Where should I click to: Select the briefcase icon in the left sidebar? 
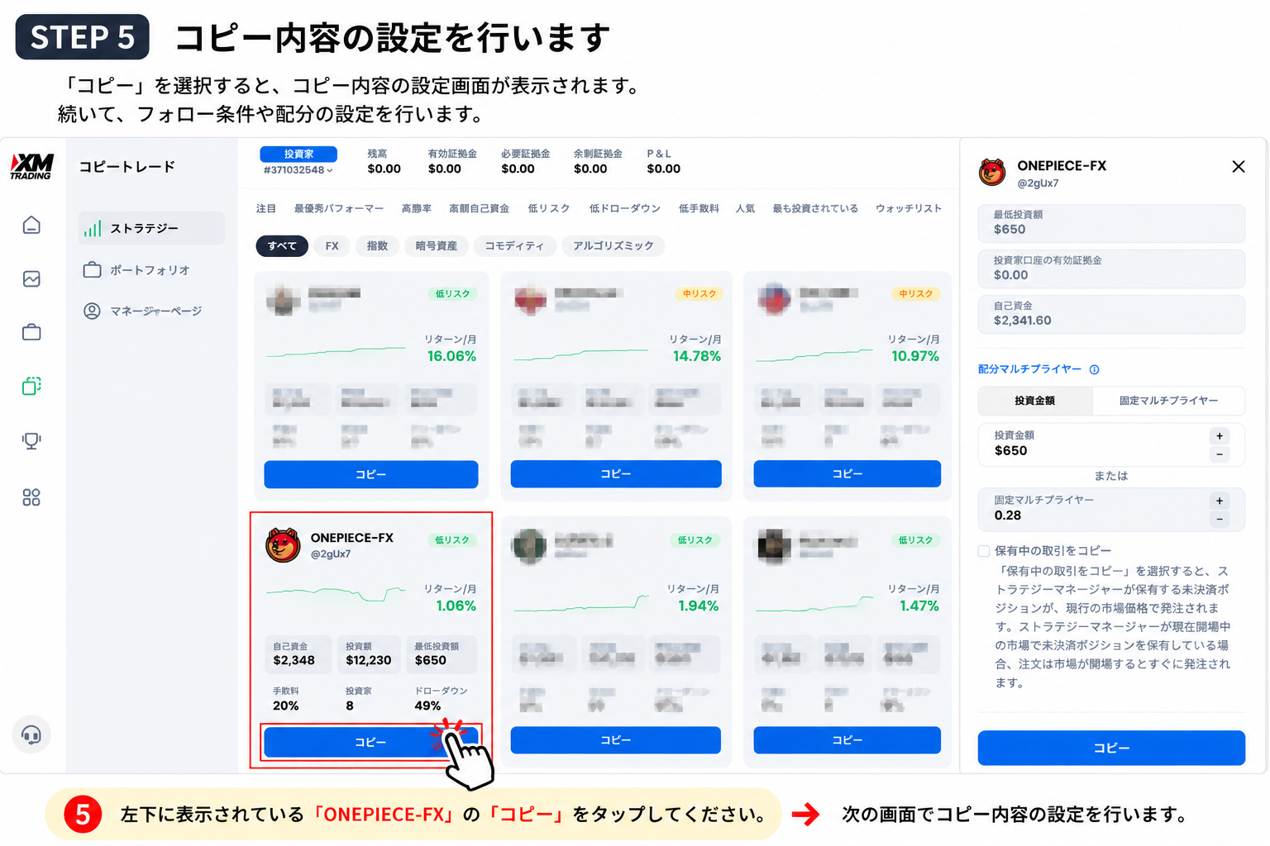click(31, 332)
